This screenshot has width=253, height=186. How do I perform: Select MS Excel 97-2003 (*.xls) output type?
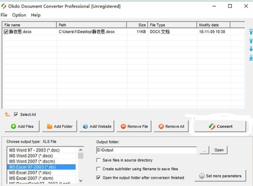[41, 167]
